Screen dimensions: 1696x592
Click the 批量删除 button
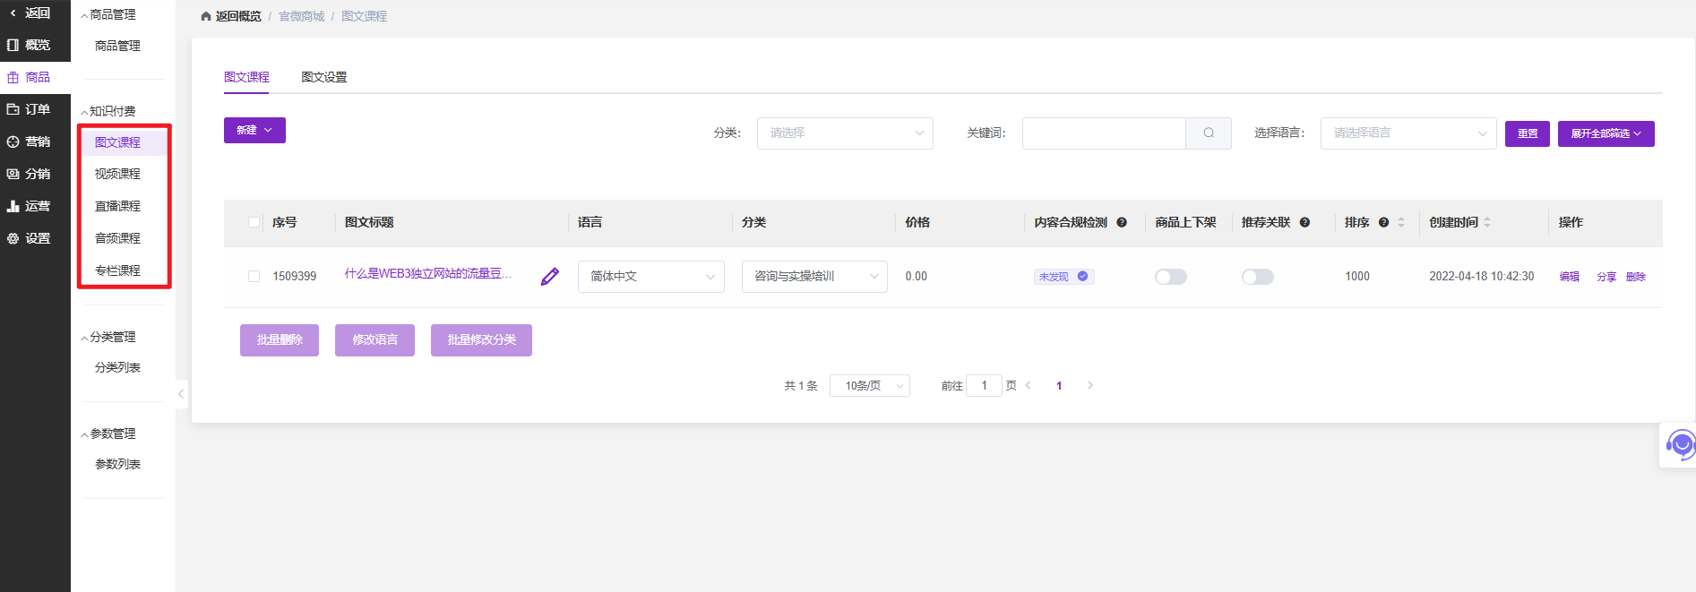coord(280,340)
